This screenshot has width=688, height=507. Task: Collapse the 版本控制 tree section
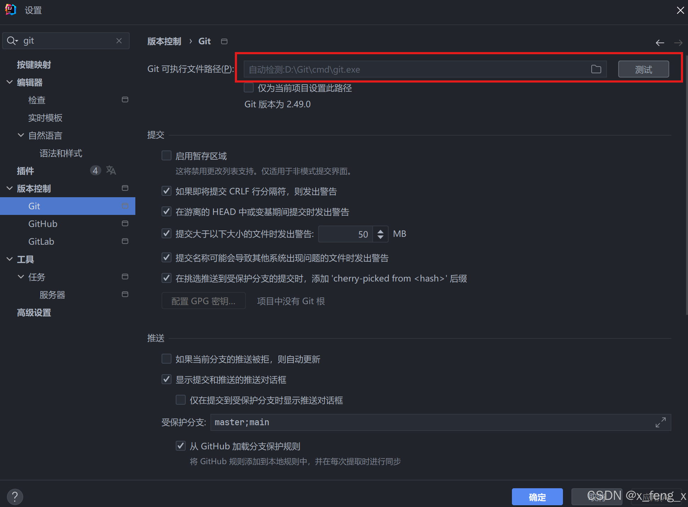(x=10, y=188)
